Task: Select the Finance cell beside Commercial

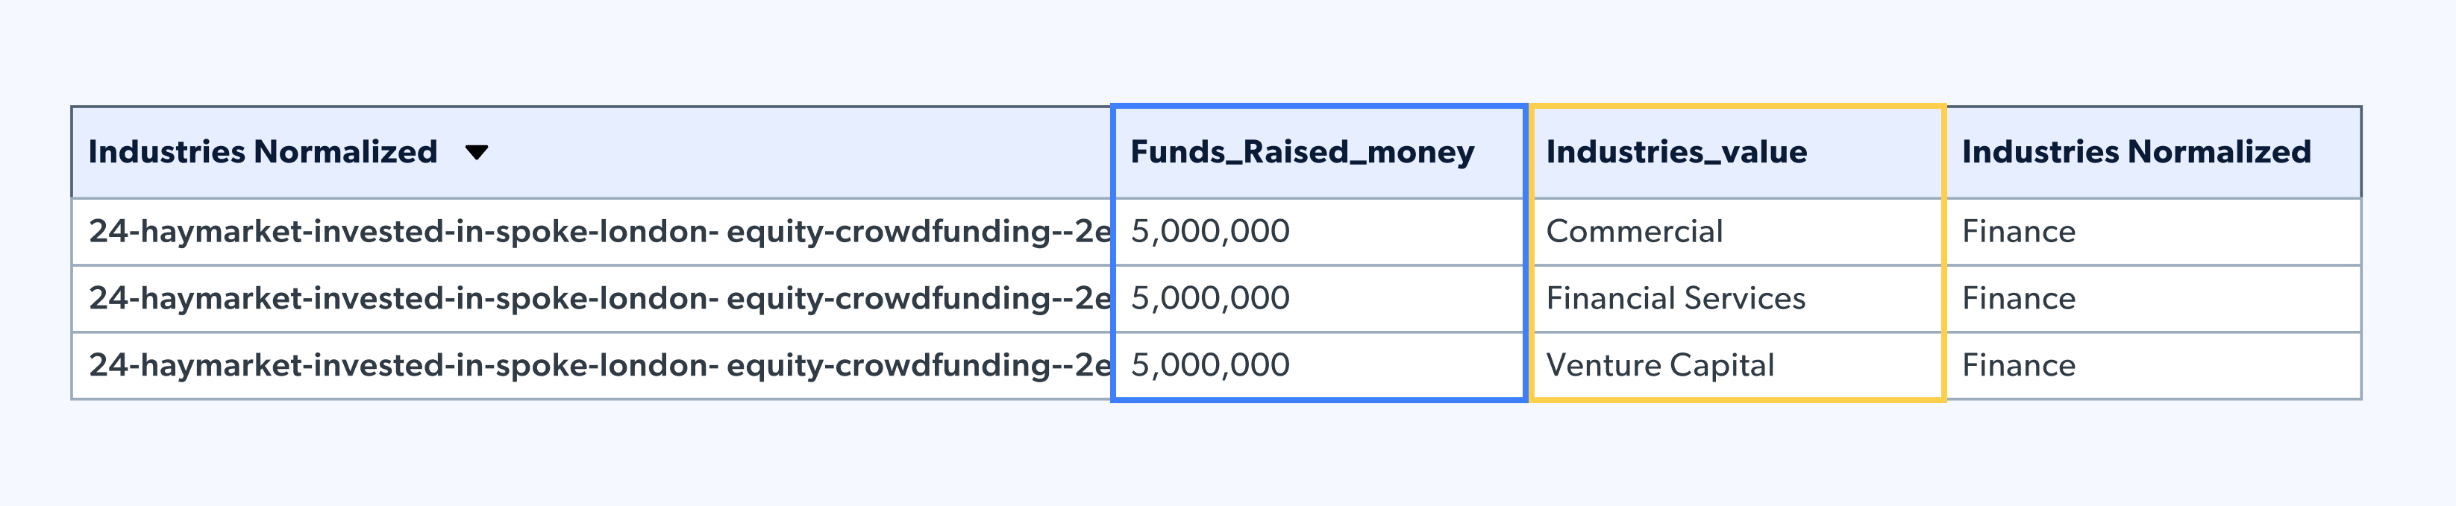Action: (2018, 232)
